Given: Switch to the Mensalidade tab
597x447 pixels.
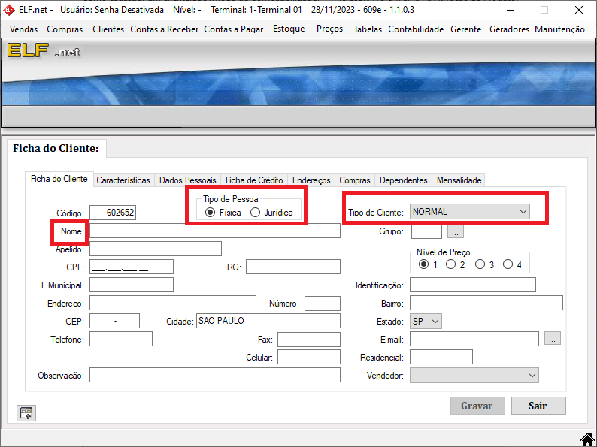Looking at the screenshot, I should [x=459, y=180].
